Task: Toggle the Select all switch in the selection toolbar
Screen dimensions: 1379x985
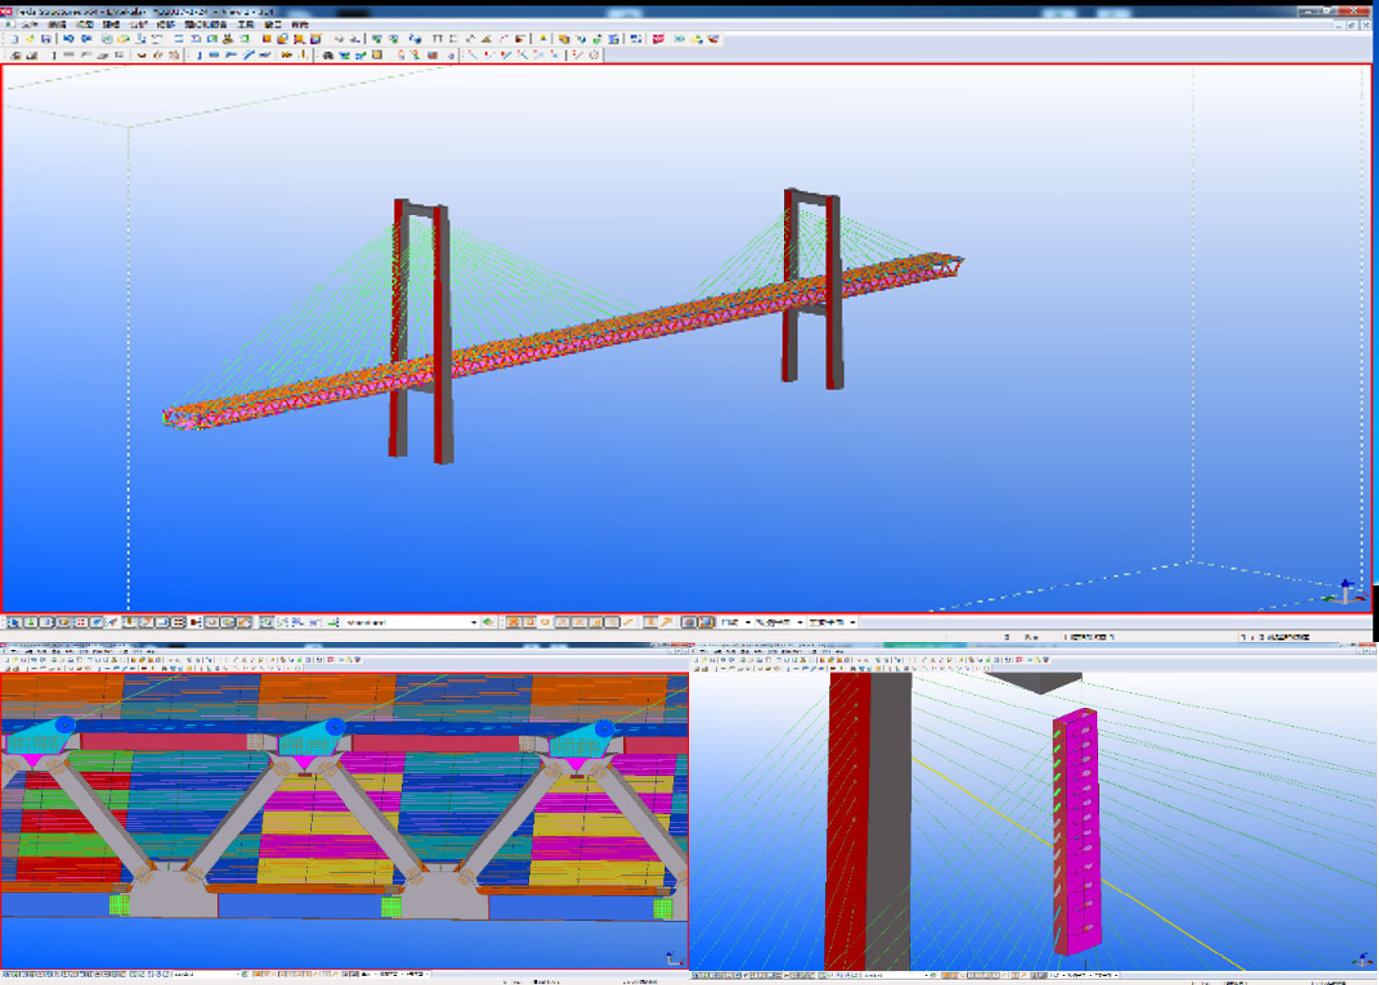Action: [14, 623]
